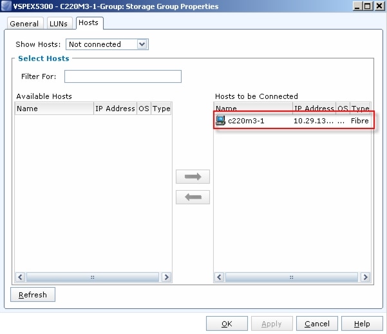Open Help for this dialog
The height and width of the screenshot is (334, 387).
[362, 324]
